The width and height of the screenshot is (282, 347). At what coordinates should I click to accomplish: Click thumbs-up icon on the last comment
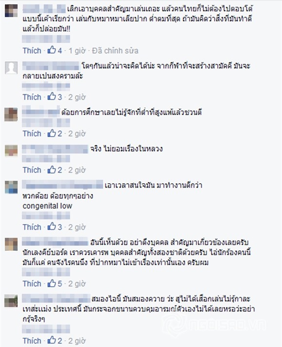[x=52, y=340]
